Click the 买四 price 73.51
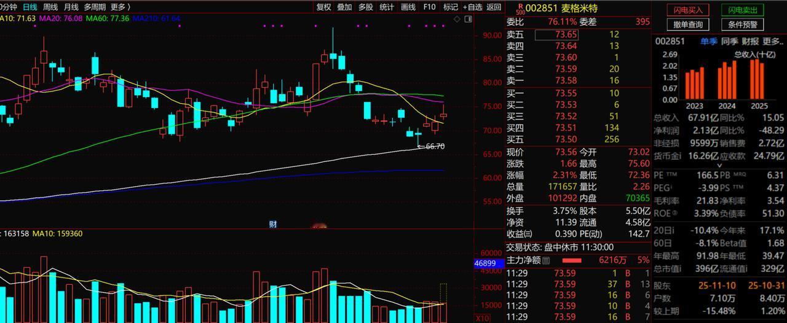The height and width of the screenshot is (323, 787). pyautogui.click(x=566, y=128)
